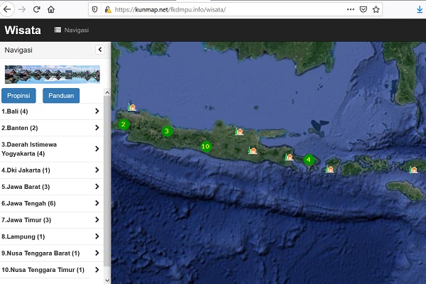Expand the 2.Banten (2) entry

point(51,128)
